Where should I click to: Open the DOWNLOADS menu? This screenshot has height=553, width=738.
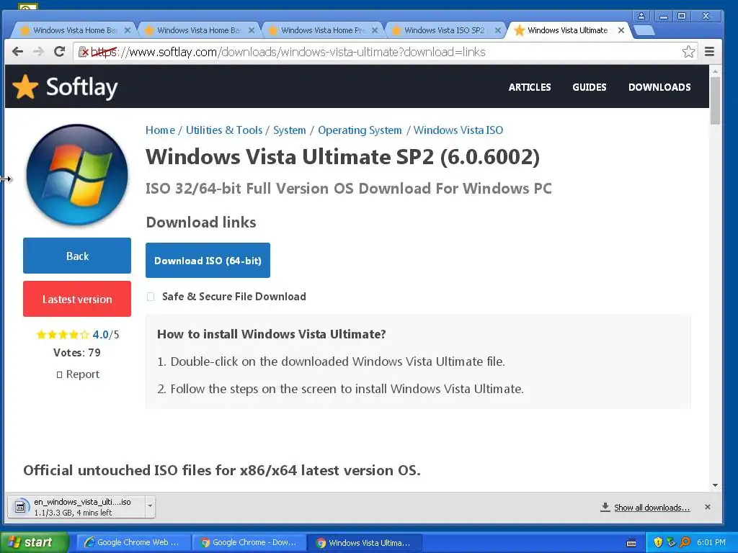[659, 87]
